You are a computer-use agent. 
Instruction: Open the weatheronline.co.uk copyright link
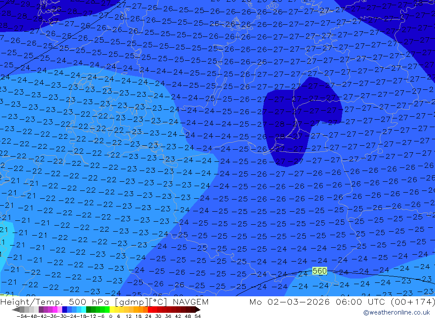(x=396, y=312)
